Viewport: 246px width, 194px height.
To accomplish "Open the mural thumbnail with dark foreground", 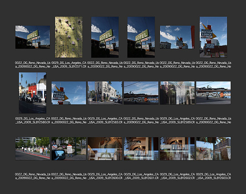I will 141,93.
